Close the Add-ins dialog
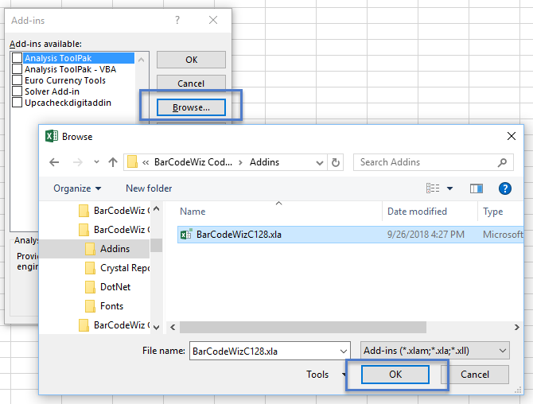The height and width of the screenshot is (404, 533). click(x=213, y=20)
